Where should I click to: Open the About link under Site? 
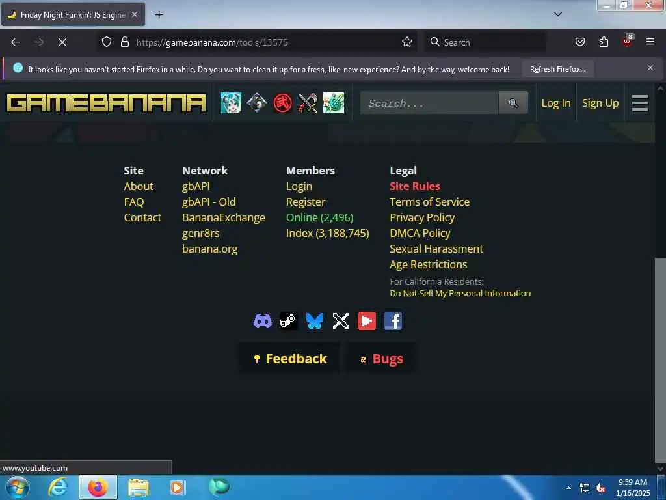pyautogui.click(x=139, y=186)
